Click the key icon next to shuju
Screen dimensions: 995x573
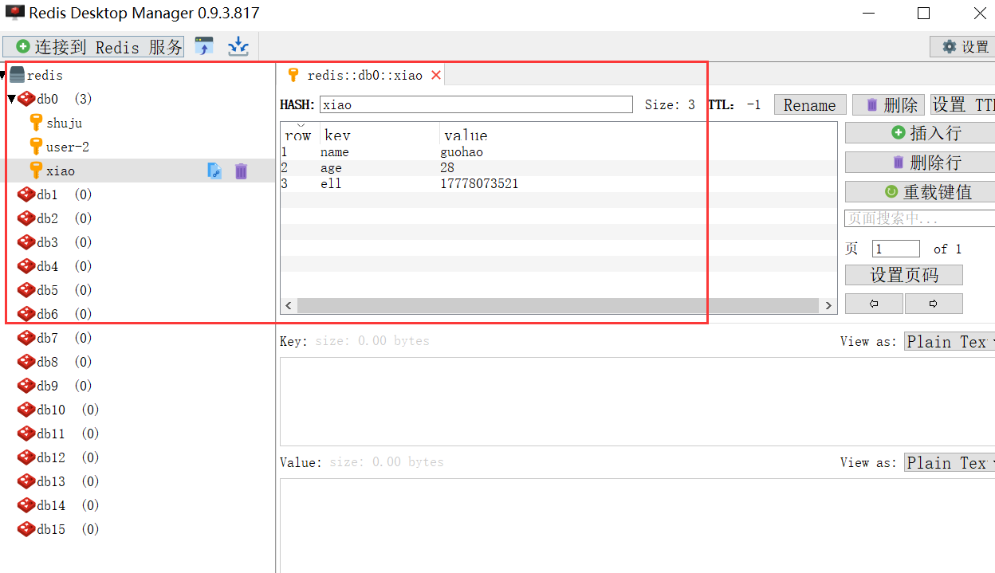click(36, 123)
